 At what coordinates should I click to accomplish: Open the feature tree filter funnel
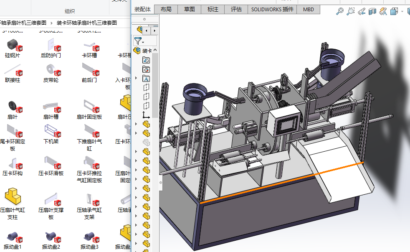click(x=138, y=41)
